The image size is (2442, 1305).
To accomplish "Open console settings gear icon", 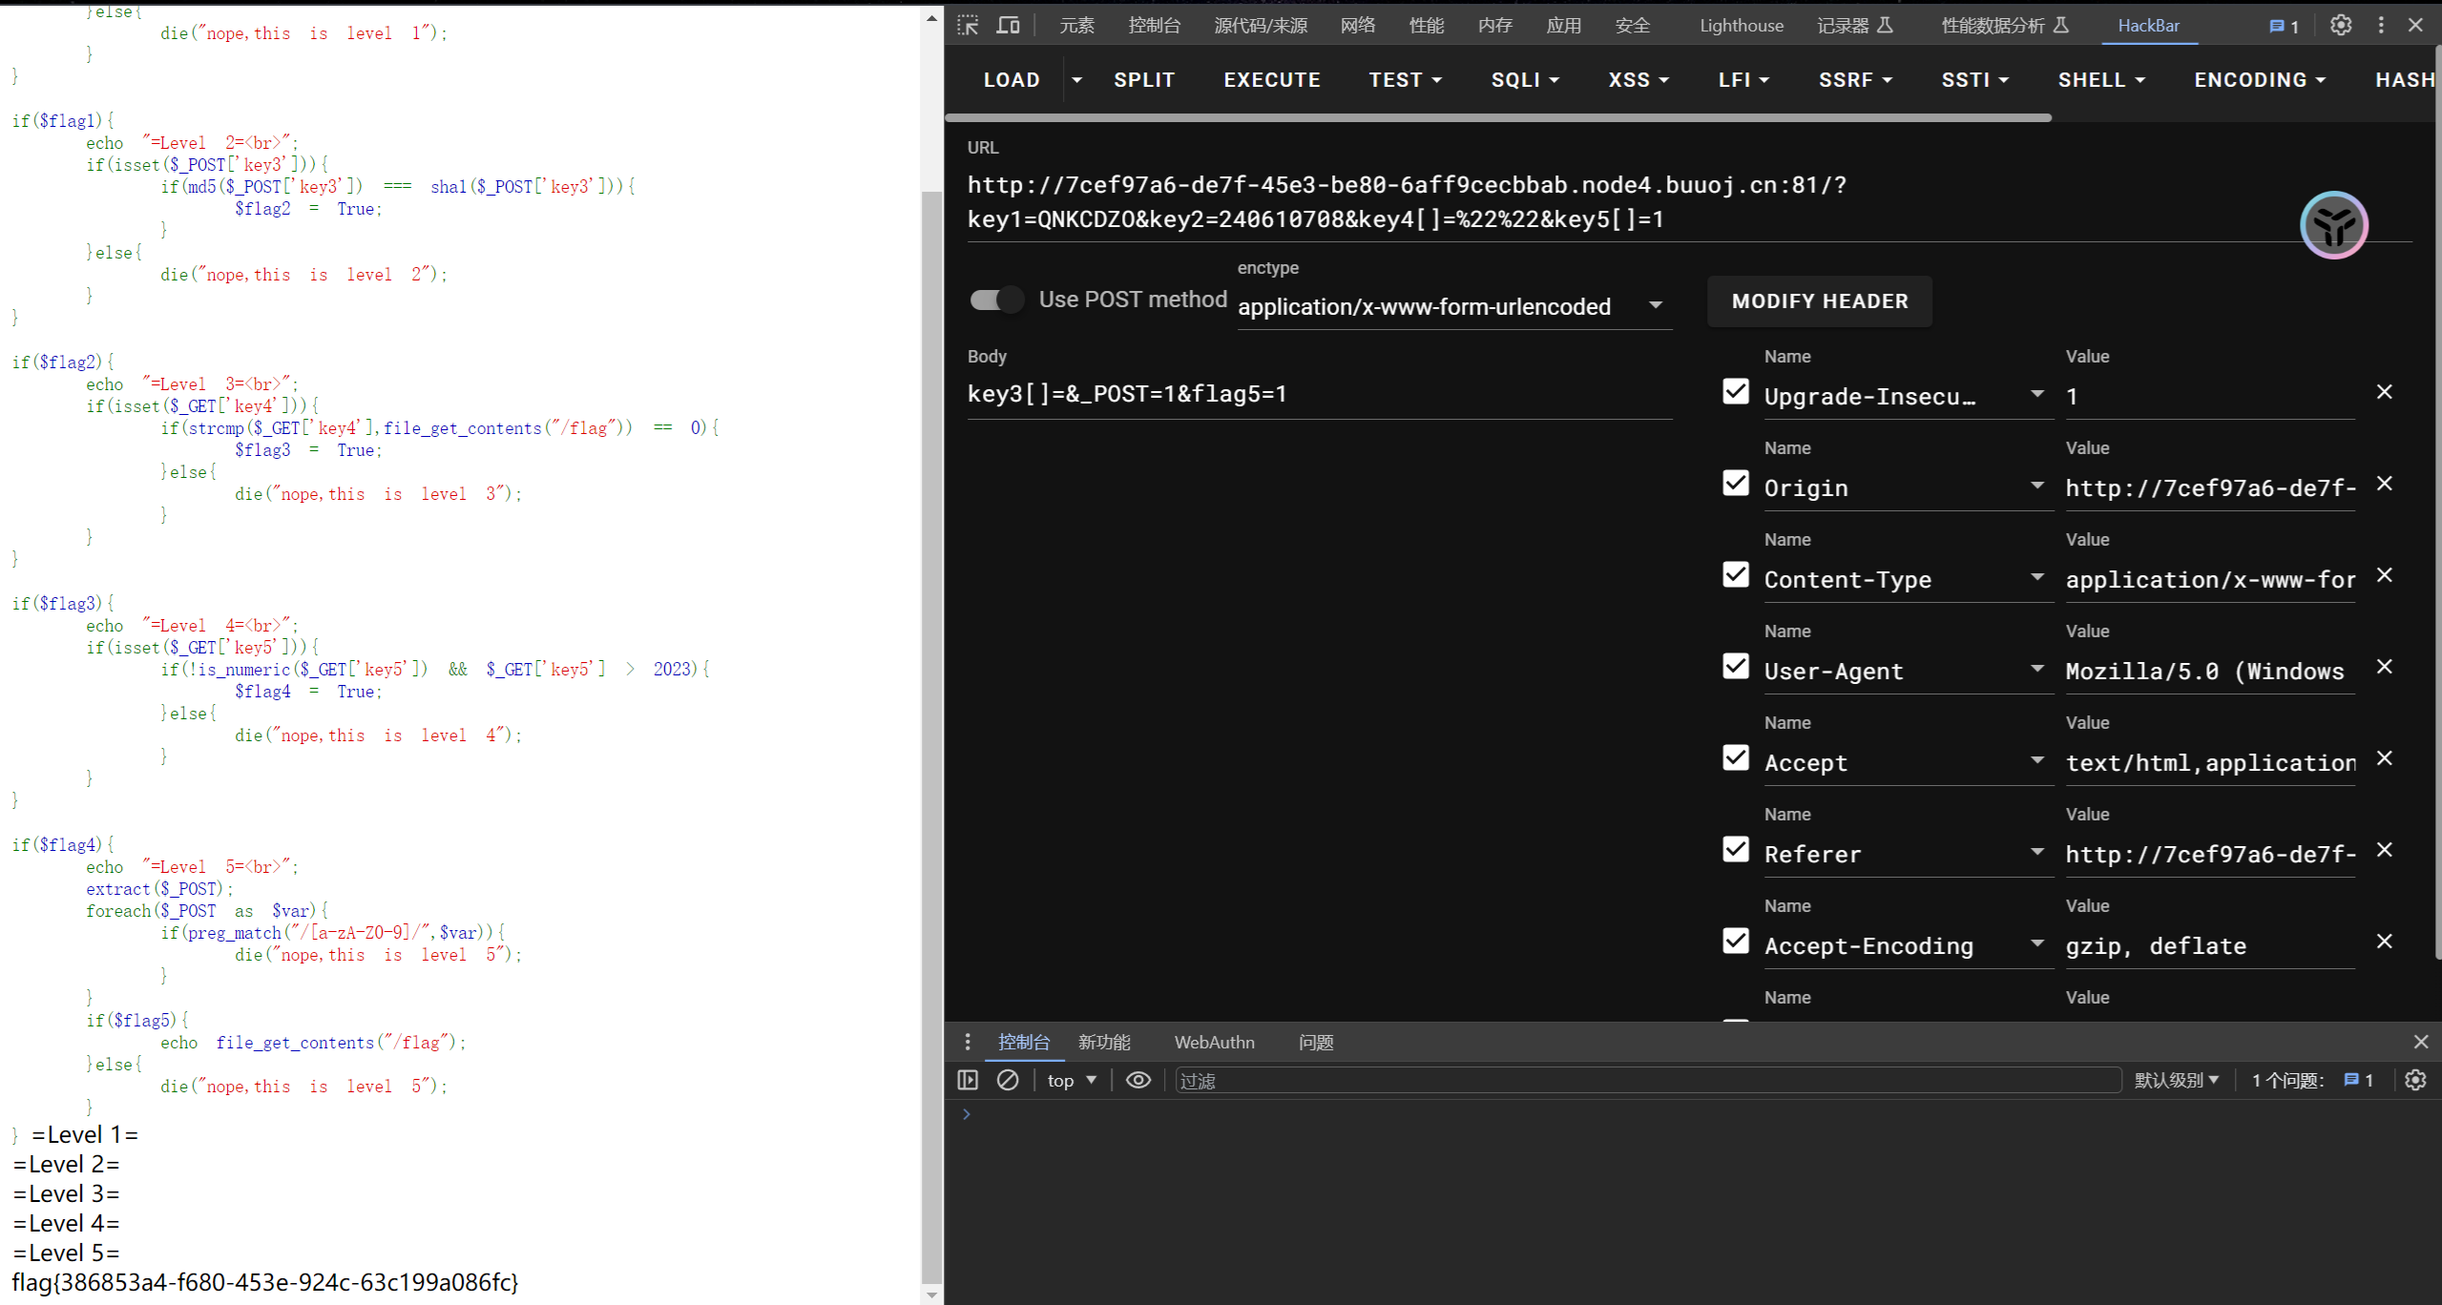I will 2415,1080.
